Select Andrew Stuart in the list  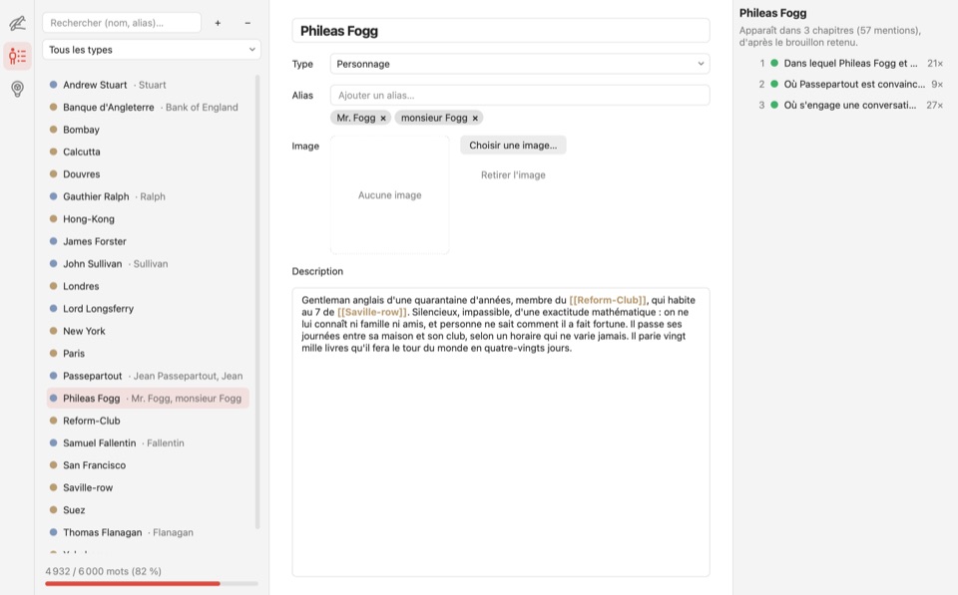click(148, 85)
